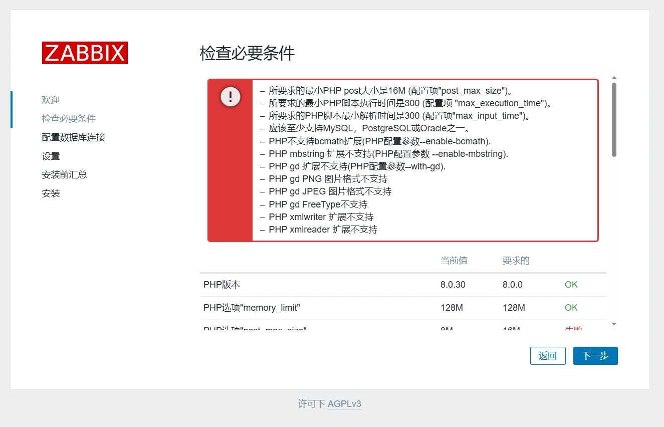The height and width of the screenshot is (427, 664).
Task: Open the 安装前汇总 step
Action: click(64, 175)
